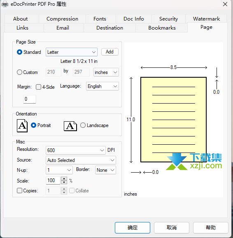Open the Bookmarks tab
This screenshot has height=238, width=233.
click(x=162, y=28)
